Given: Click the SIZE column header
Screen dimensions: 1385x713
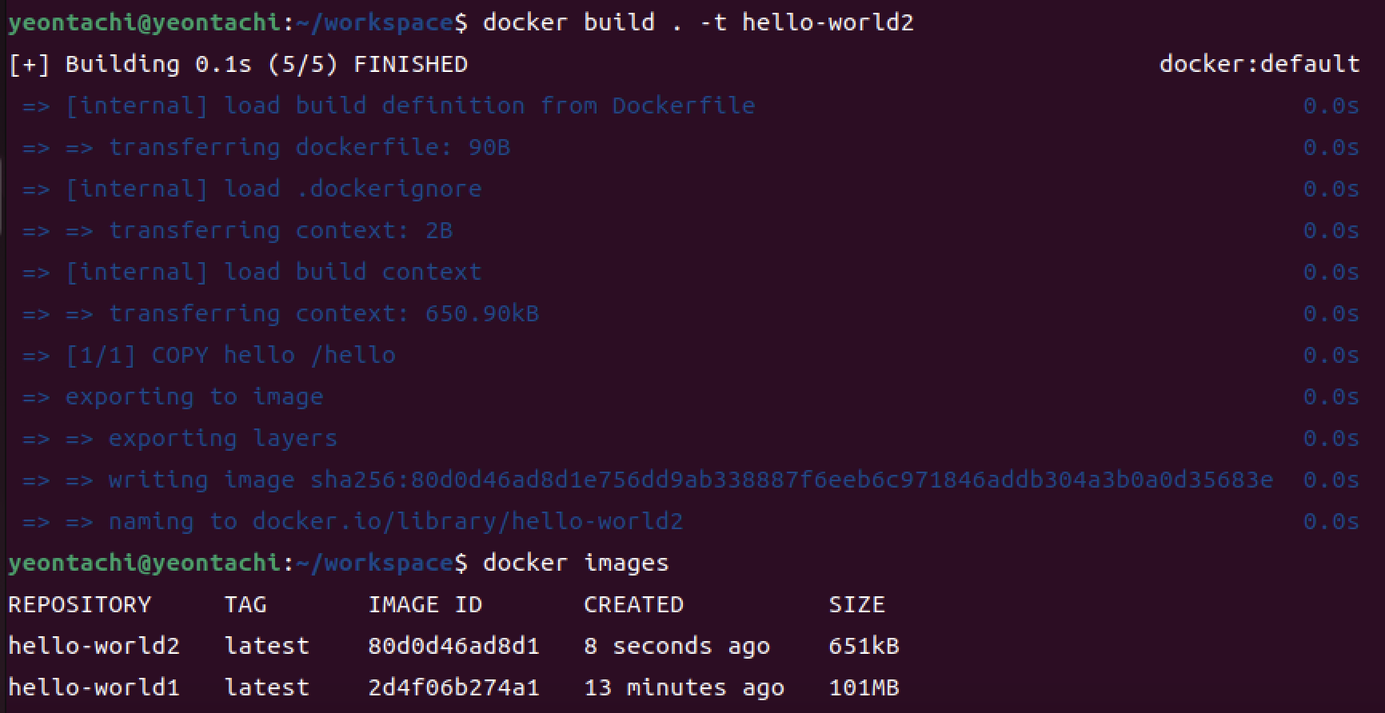Looking at the screenshot, I should point(856,604).
